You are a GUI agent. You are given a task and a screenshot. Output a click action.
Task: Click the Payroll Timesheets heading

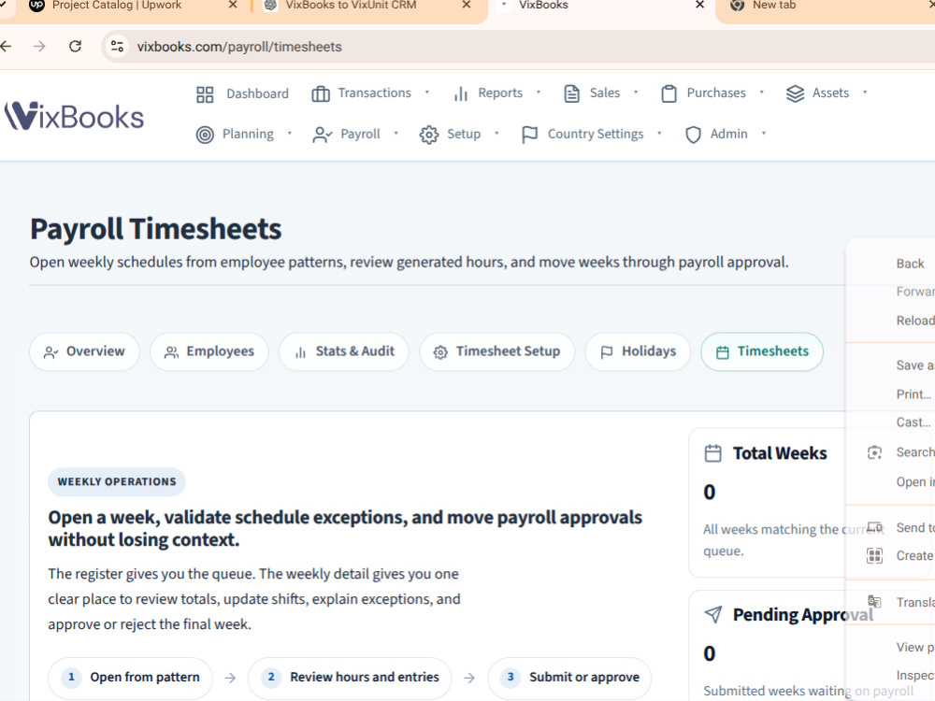(155, 229)
